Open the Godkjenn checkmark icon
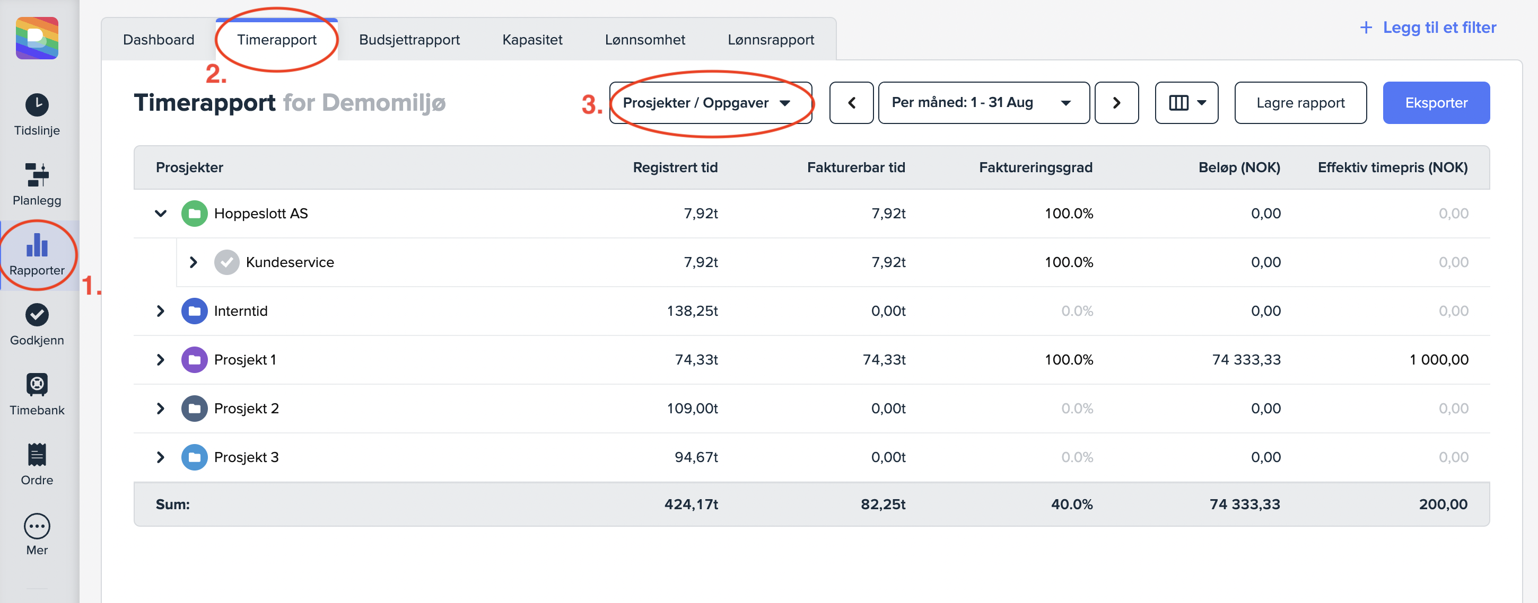The width and height of the screenshot is (1538, 603). [x=37, y=315]
